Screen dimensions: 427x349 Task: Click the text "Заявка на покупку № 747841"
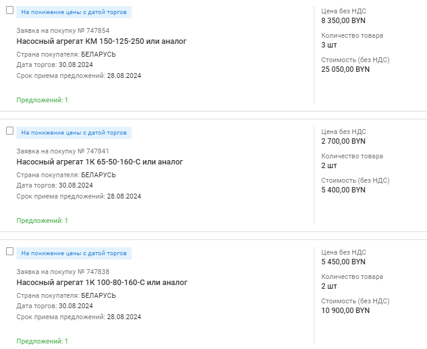[63, 151]
